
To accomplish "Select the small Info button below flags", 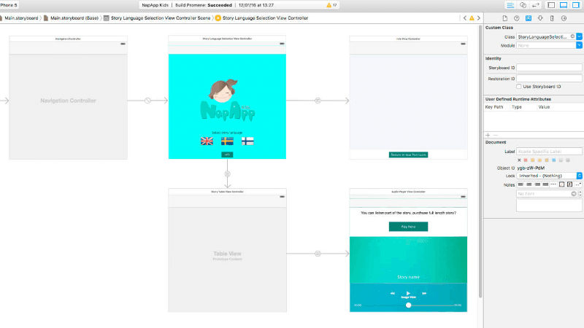I will 227,155.
